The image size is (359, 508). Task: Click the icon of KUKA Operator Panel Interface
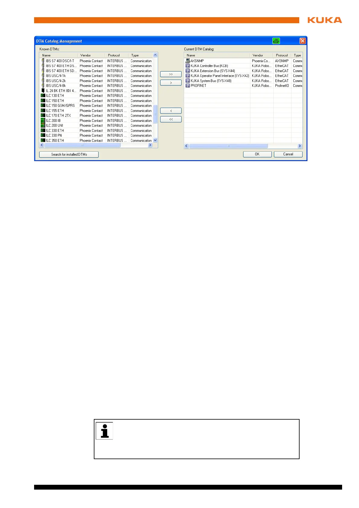tap(188, 76)
